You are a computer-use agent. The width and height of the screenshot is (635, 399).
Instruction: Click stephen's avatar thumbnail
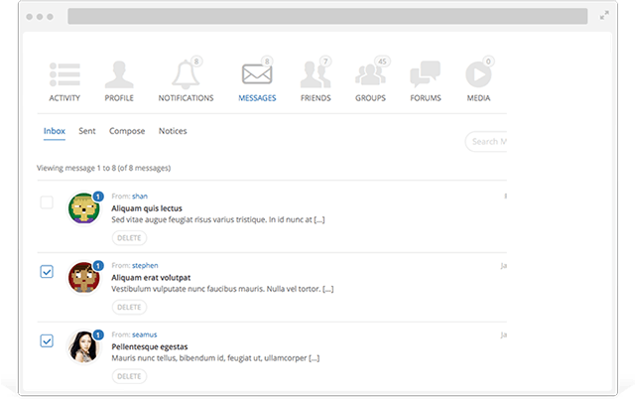82,277
